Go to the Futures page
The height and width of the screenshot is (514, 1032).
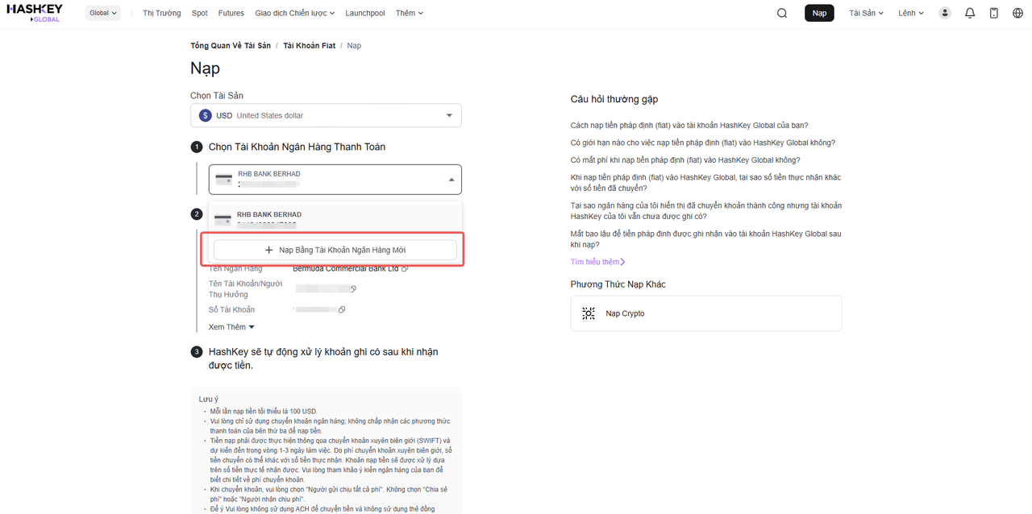pos(231,13)
